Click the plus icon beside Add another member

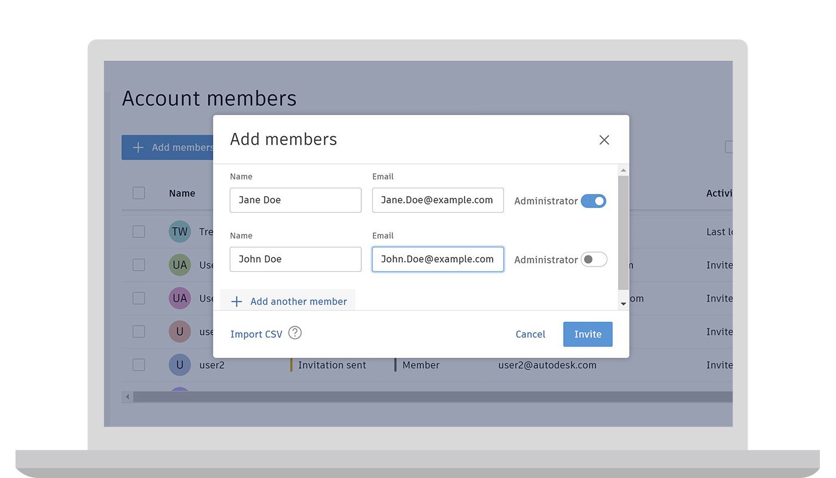pyautogui.click(x=236, y=302)
